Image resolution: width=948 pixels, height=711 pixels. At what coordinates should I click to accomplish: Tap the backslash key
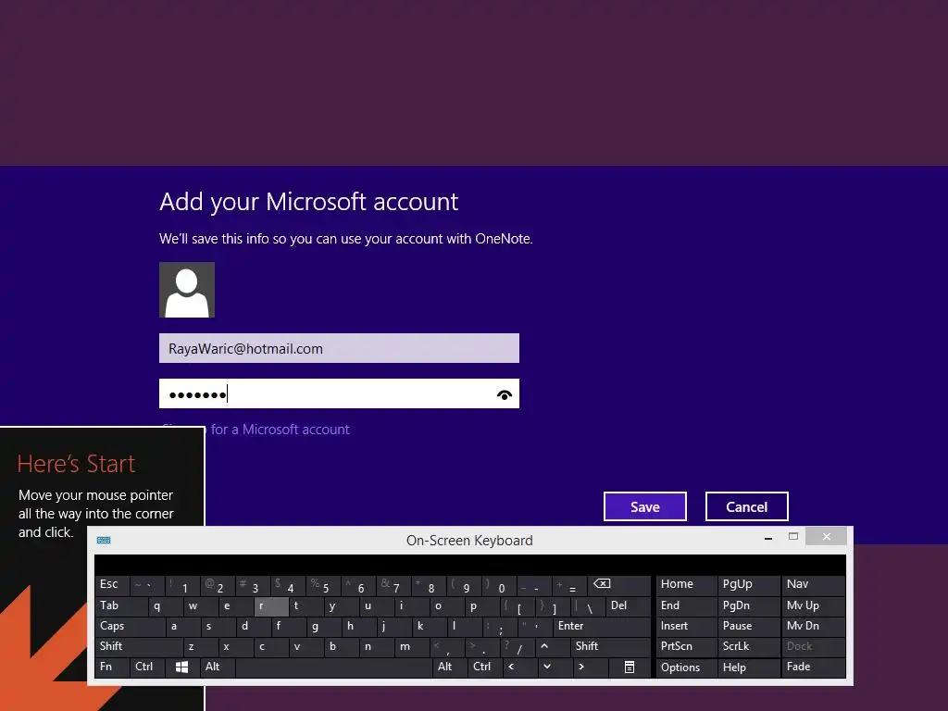[588, 605]
